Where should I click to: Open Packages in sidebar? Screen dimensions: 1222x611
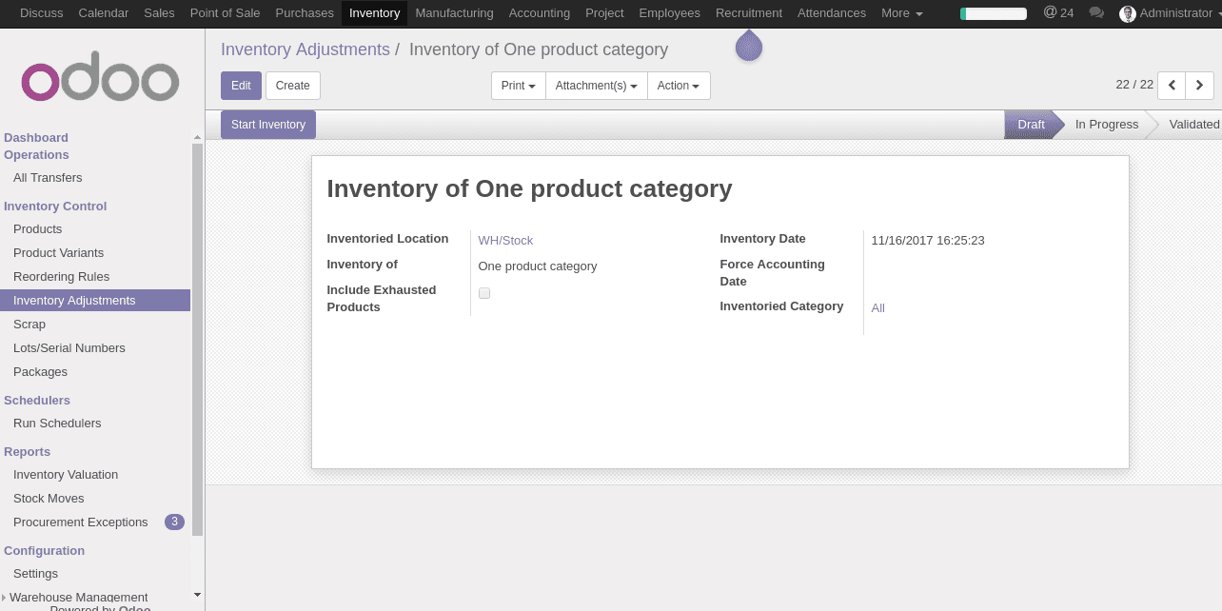click(x=41, y=372)
